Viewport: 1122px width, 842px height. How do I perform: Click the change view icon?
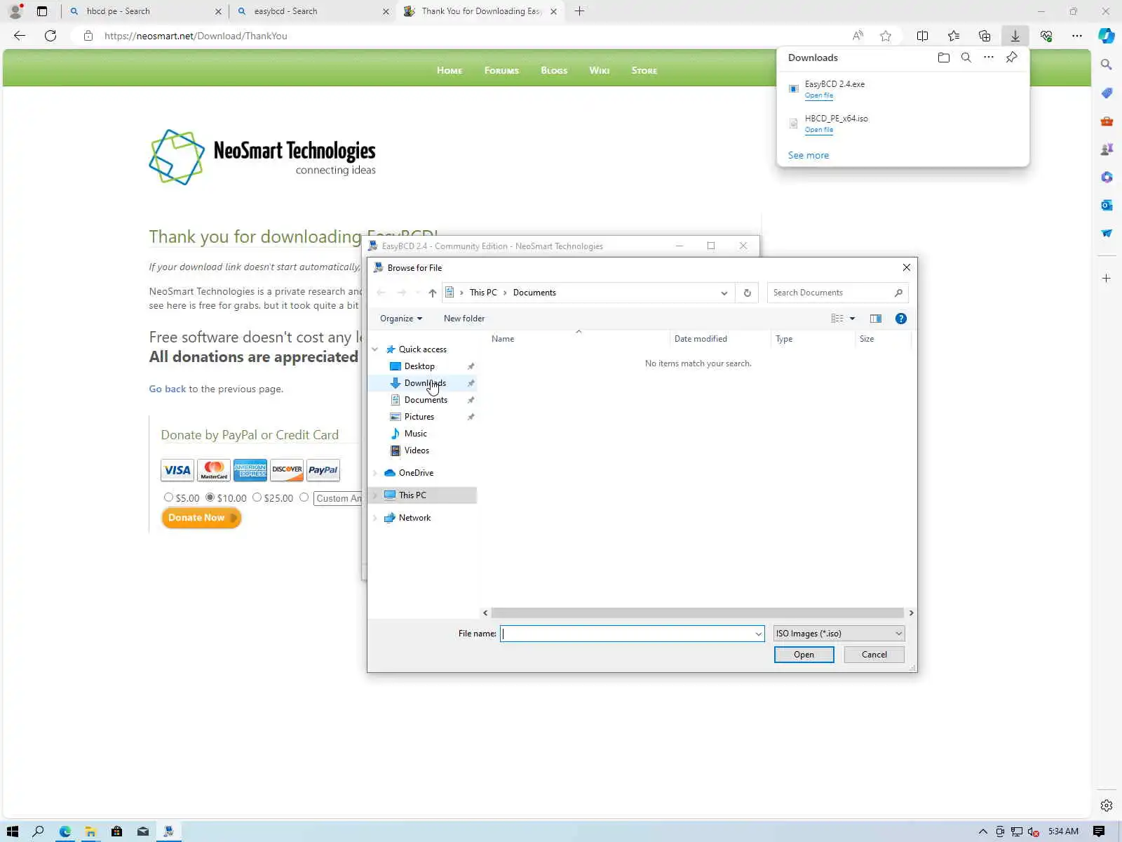[x=837, y=319]
